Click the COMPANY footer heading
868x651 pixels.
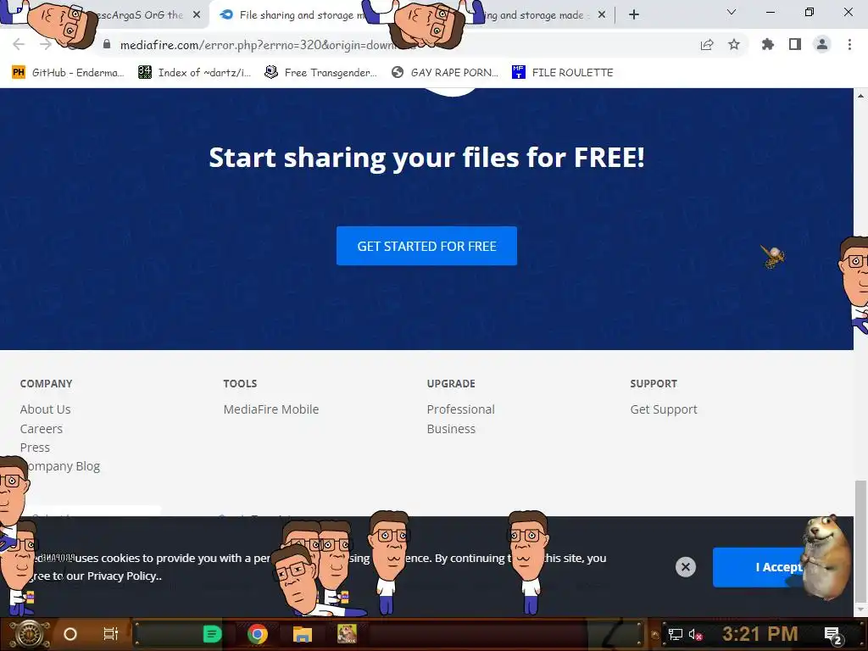click(x=47, y=384)
